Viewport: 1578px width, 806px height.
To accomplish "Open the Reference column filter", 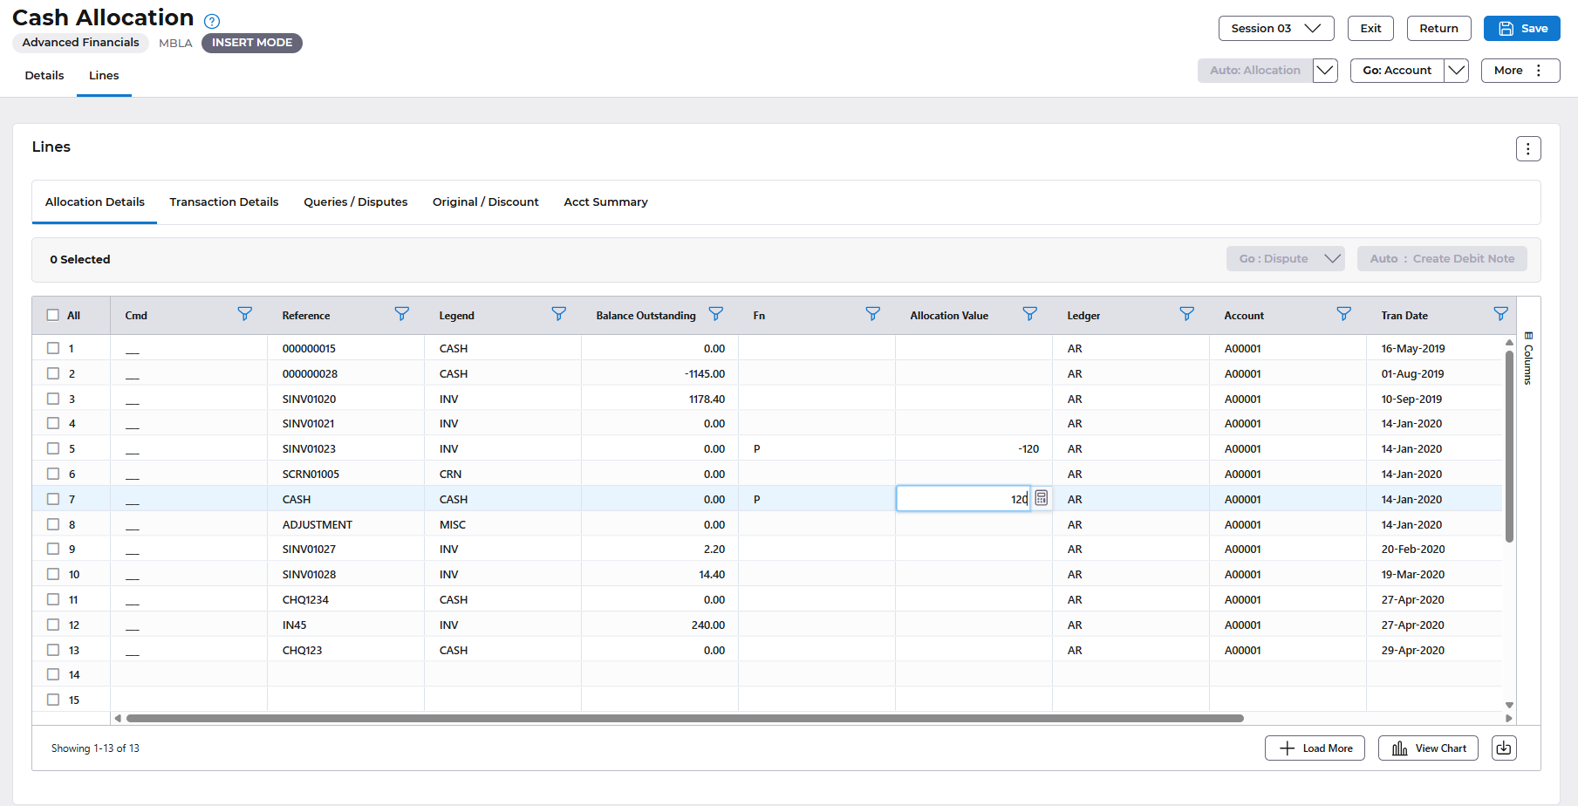I will pos(401,314).
